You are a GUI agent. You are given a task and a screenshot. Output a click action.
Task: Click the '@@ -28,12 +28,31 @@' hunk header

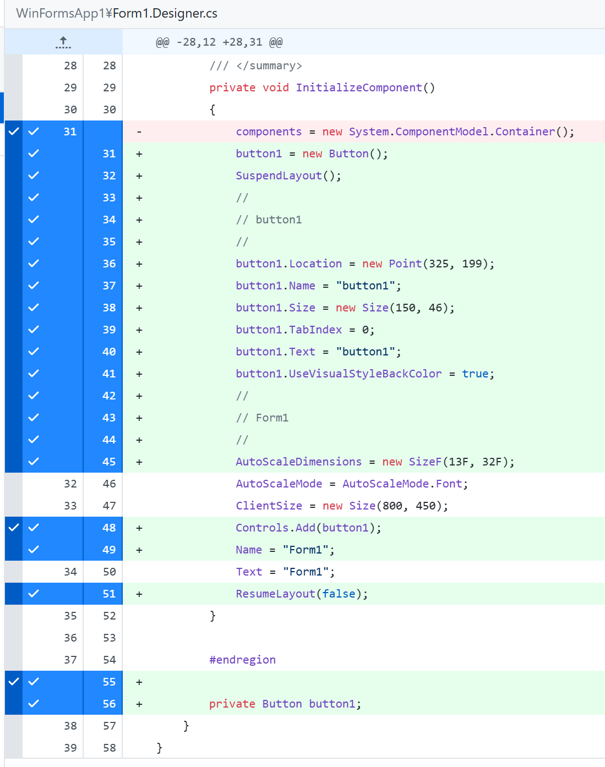pyautogui.click(x=219, y=42)
